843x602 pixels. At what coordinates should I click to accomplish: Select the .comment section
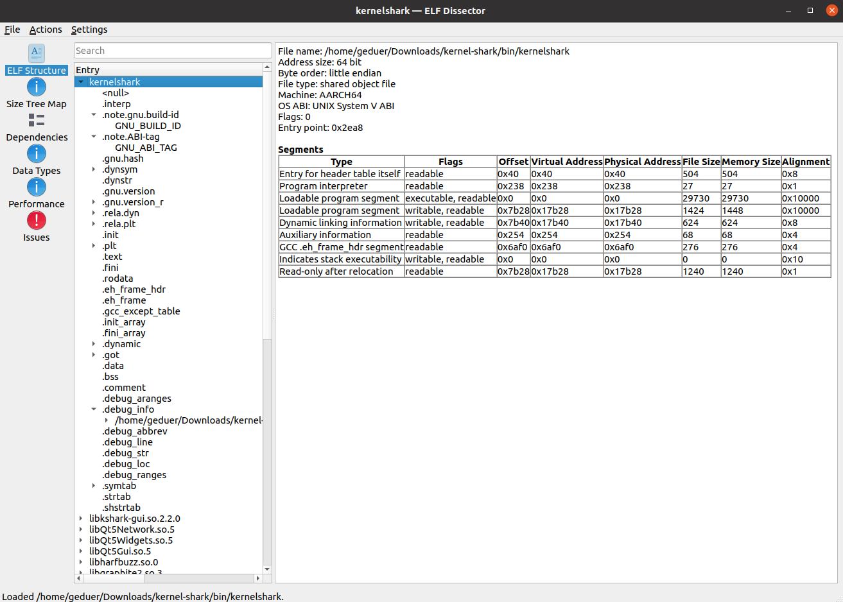(x=124, y=388)
